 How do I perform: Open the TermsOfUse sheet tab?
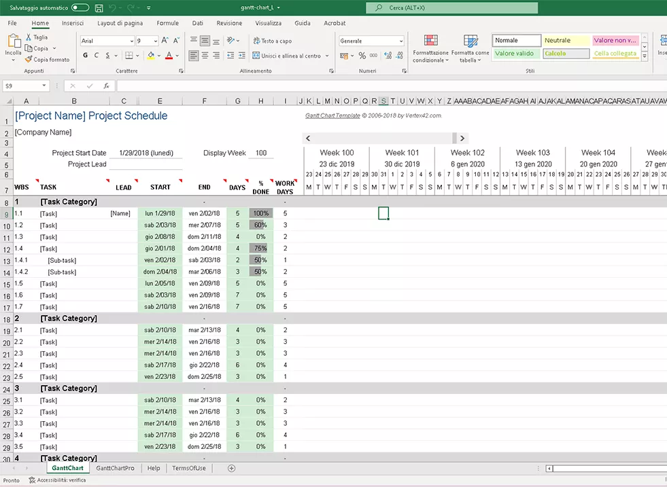coord(189,468)
